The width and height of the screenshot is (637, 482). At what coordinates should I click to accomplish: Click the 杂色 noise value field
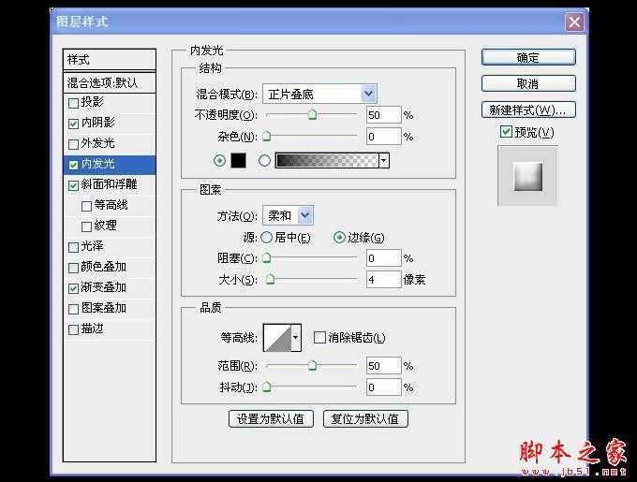coord(383,137)
